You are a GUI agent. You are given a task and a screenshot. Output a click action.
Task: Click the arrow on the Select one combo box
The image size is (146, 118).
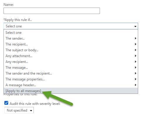coord(135,26)
